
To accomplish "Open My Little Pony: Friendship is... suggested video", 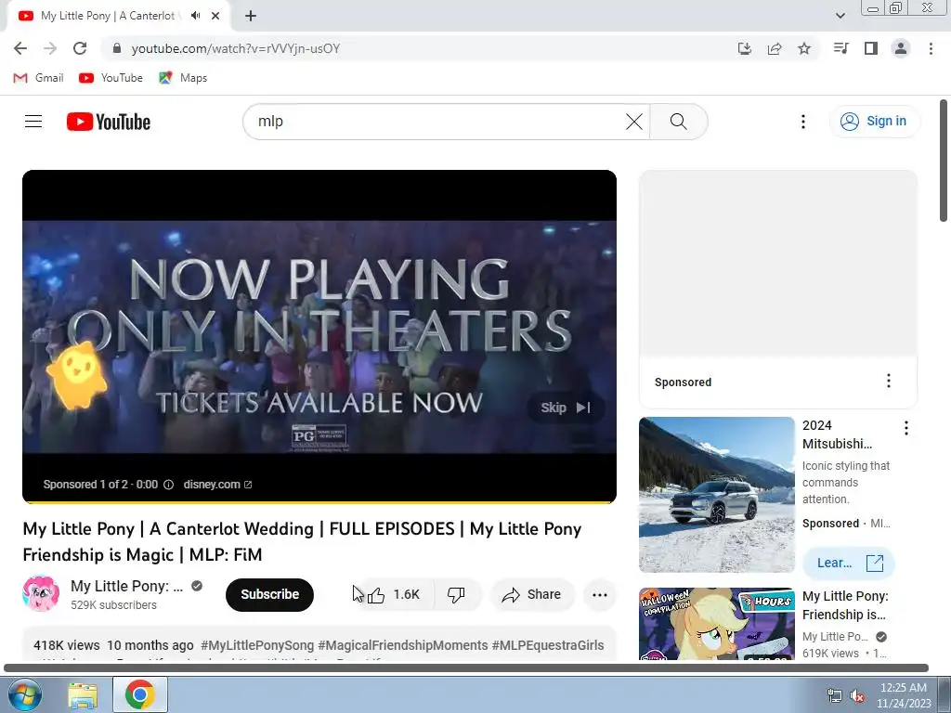I will tap(845, 605).
